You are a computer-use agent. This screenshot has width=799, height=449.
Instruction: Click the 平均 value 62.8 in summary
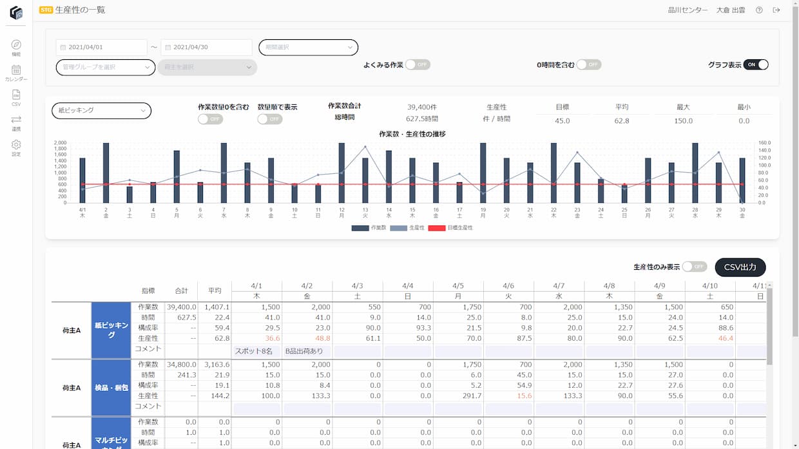click(622, 121)
